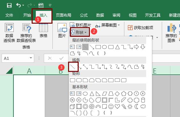
Task: Select the straight line in 线条 section
Action: click(73, 67)
